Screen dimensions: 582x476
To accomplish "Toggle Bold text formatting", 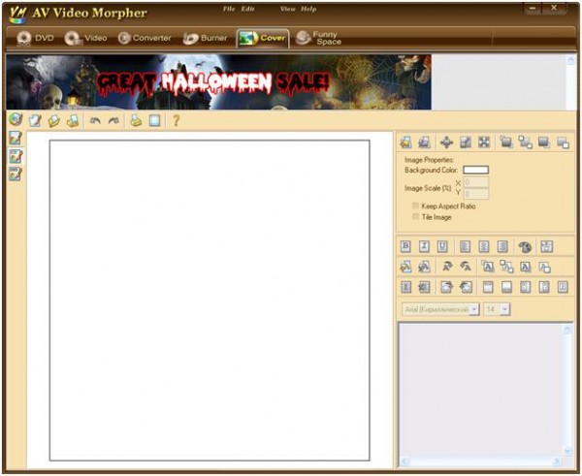I will pyautogui.click(x=405, y=246).
